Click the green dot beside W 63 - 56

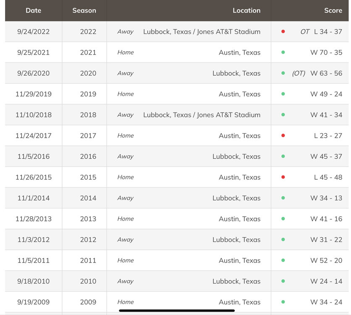283,73
